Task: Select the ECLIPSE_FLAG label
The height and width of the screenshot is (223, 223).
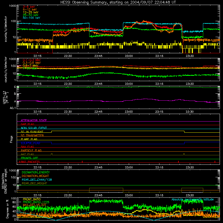Action: click(x=30, y=143)
